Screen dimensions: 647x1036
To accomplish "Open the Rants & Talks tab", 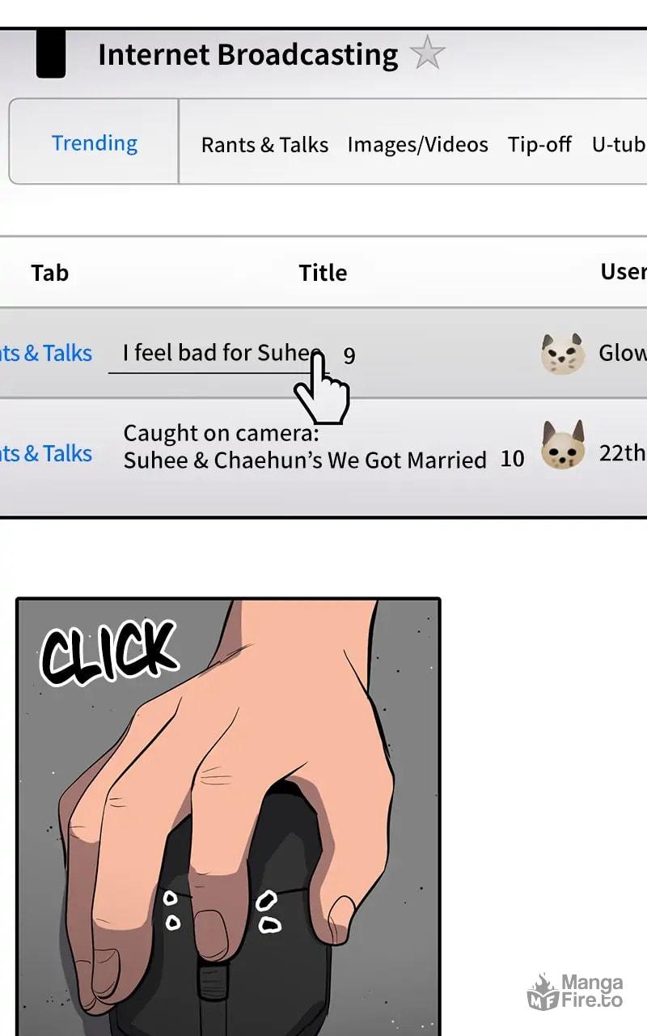I will click(264, 145).
